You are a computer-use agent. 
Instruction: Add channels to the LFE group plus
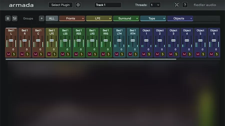click(x=110, y=18)
